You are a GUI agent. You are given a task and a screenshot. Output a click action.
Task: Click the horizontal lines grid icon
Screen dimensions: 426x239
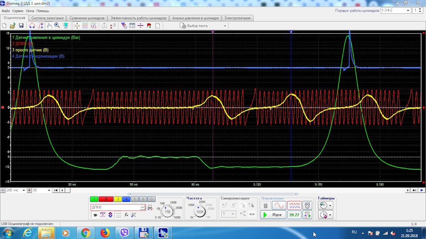pos(118,215)
